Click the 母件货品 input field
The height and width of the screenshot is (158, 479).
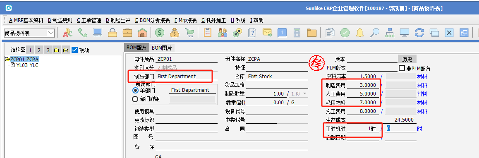point(187,59)
